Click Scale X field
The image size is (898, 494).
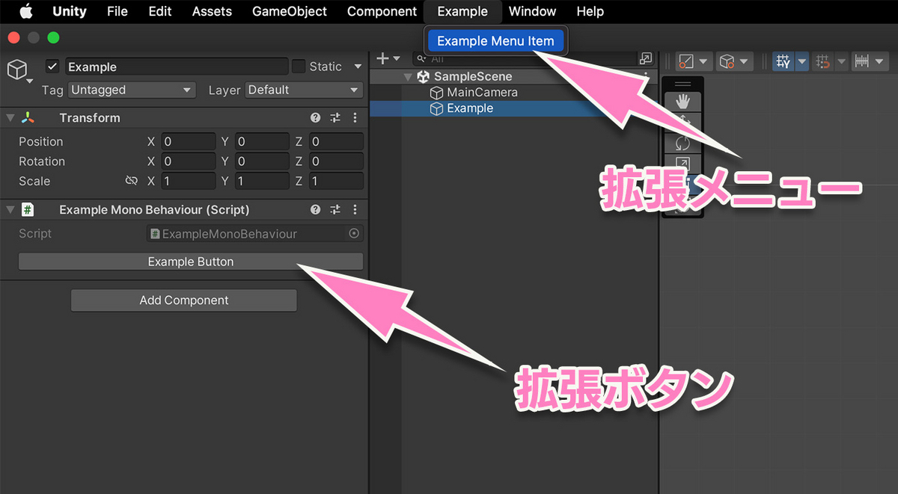188,181
